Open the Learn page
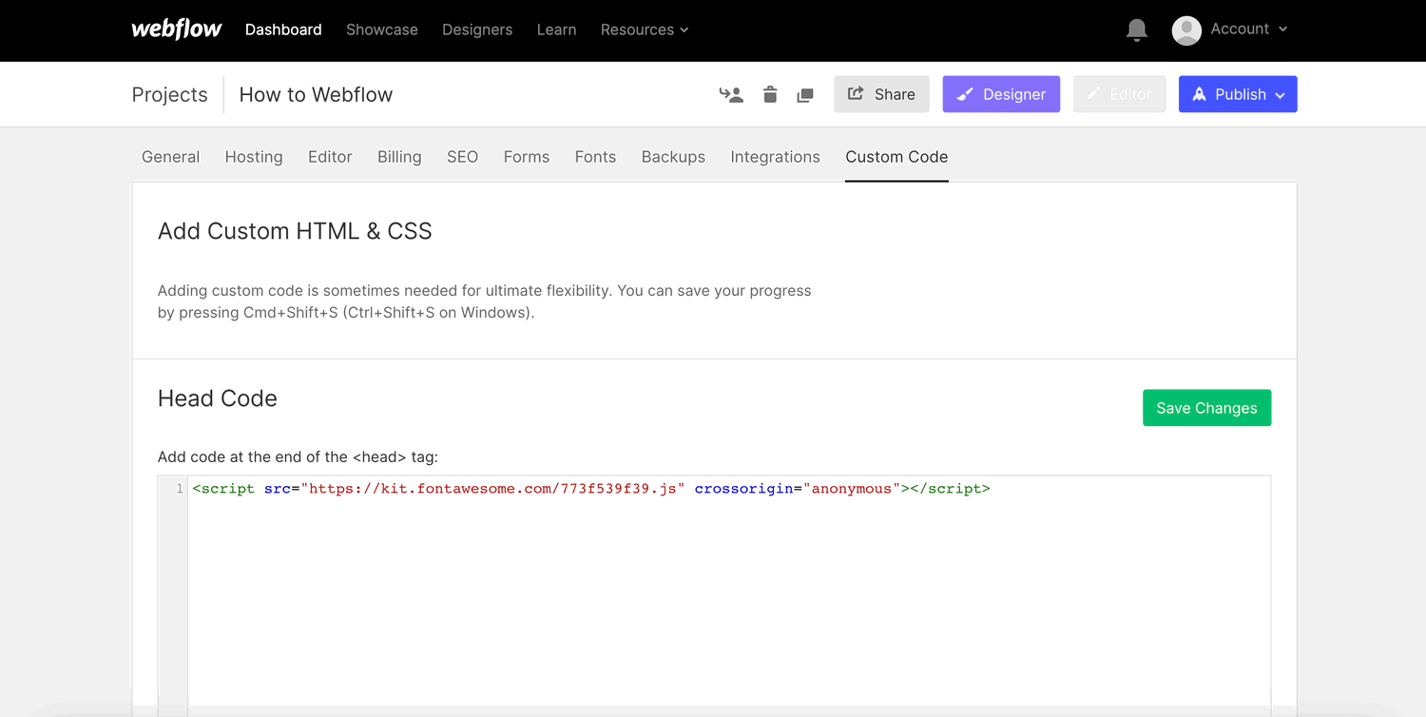1426x717 pixels. [x=556, y=29]
